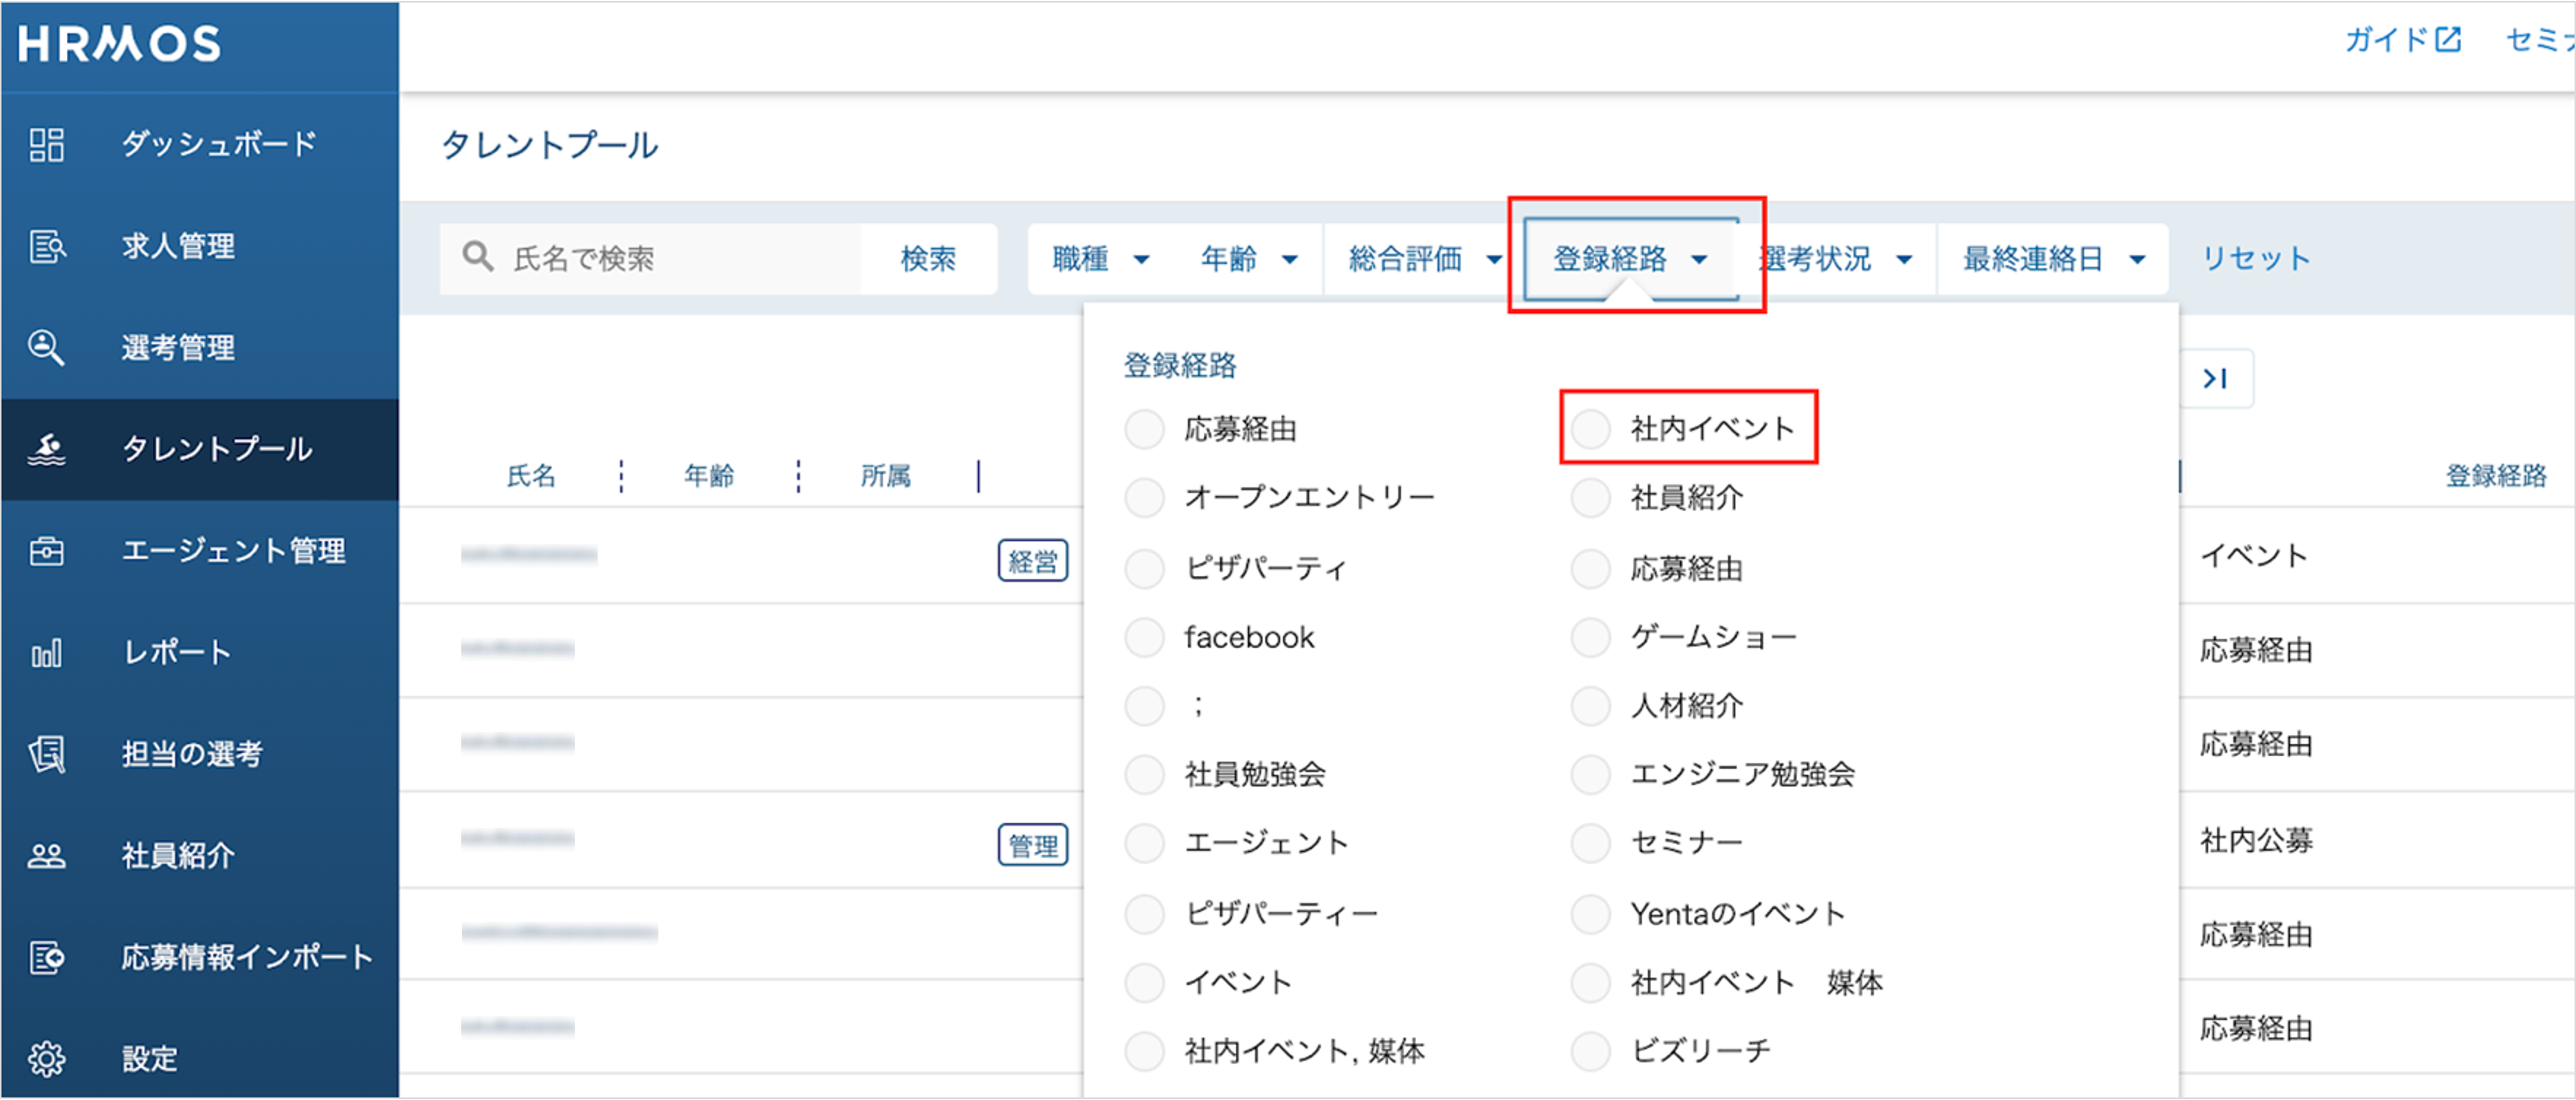Screen dimensions: 2576x1100
Task: Click the 経営 tag in the first row
Action: point(1033,561)
